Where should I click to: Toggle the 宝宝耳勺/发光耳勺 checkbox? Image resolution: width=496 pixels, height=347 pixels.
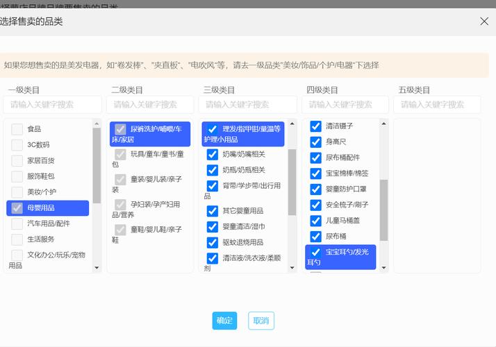(315, 252)
